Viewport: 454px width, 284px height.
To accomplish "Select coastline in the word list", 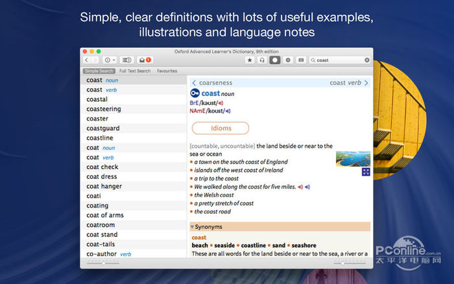I will [x=134, y=138].
